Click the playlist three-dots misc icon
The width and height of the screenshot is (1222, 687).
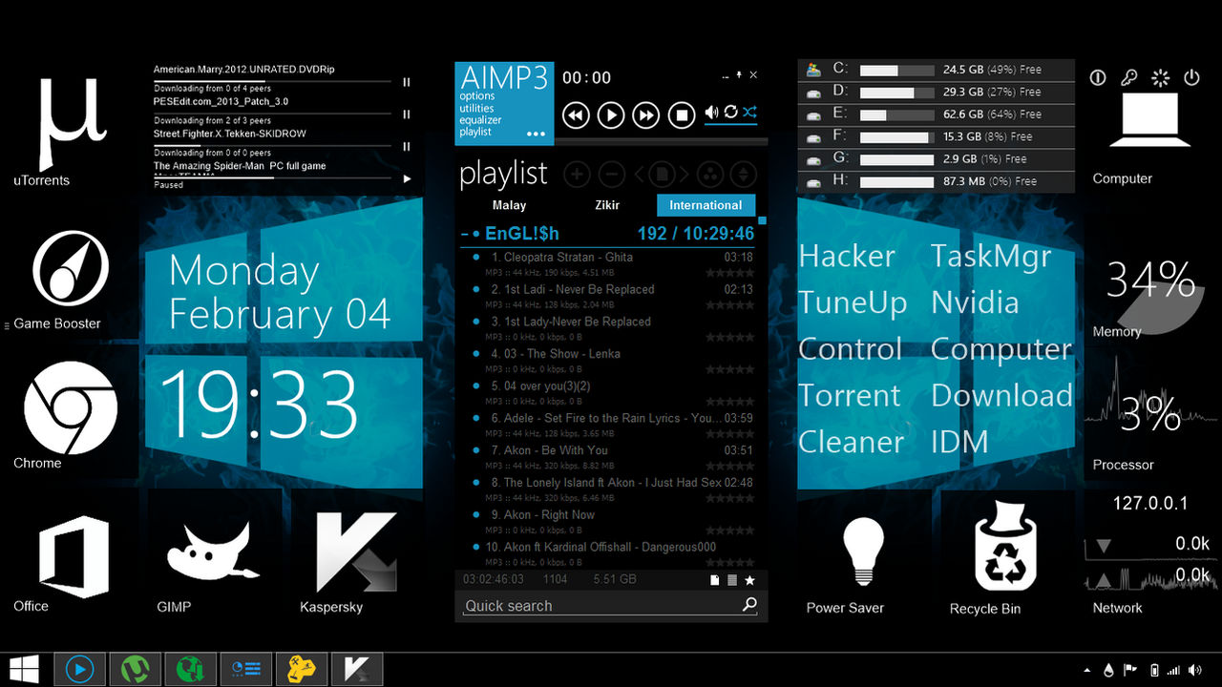click(709, 175)
